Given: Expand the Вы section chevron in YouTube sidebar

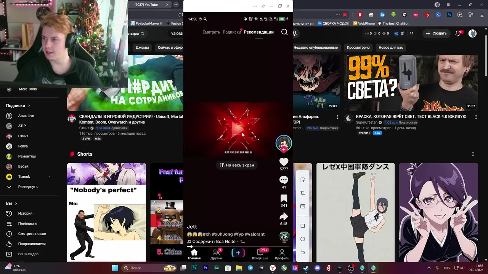Looking at the screenshot, I should point(16,204).
